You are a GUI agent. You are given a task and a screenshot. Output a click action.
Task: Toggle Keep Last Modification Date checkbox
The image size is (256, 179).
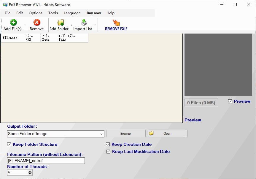pyautogui.click(x=108, y=152)
